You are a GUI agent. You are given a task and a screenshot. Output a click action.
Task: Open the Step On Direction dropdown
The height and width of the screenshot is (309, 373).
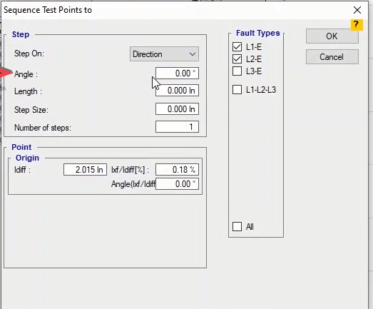[x=164, y=54]
